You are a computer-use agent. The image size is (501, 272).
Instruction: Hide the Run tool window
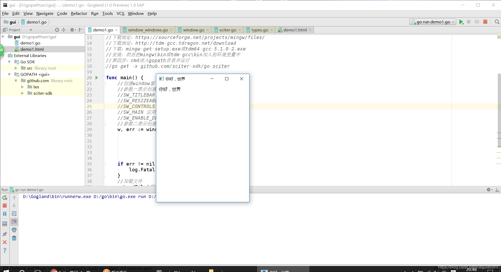497,190
